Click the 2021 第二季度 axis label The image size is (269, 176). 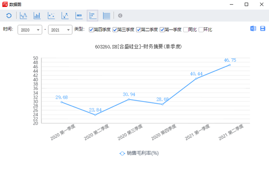click(231, 132)
